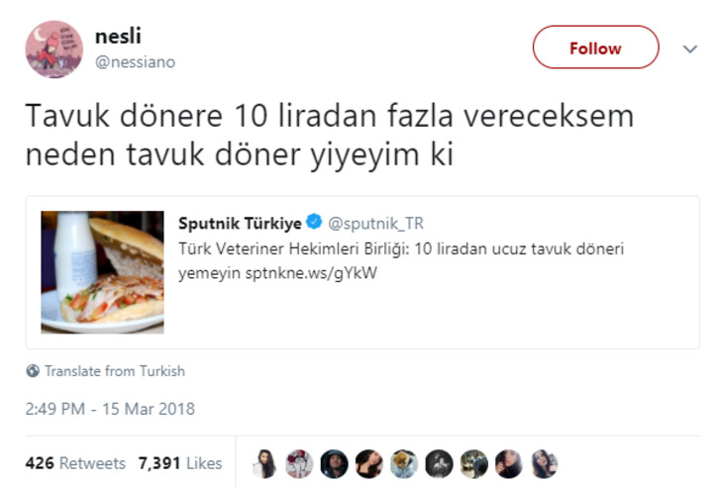This screenshot has width=721, height=487.
Task: Click the last liker's avatar in row
Action: click(544, 463)
